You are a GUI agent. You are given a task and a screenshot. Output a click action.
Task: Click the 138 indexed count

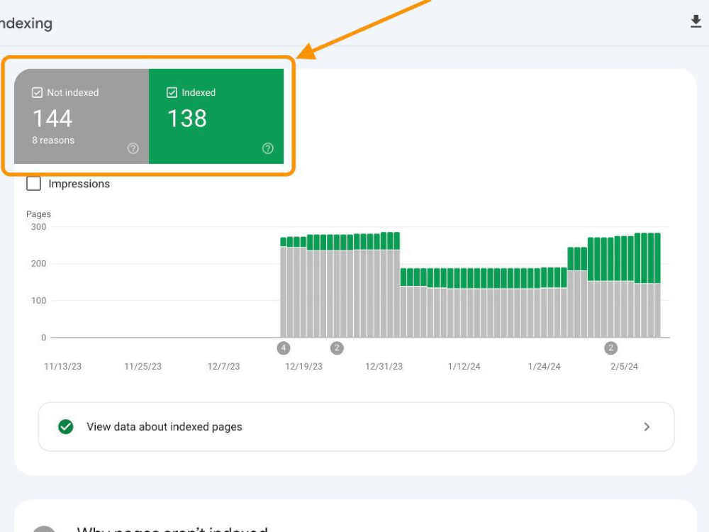[x=187, y=118]
